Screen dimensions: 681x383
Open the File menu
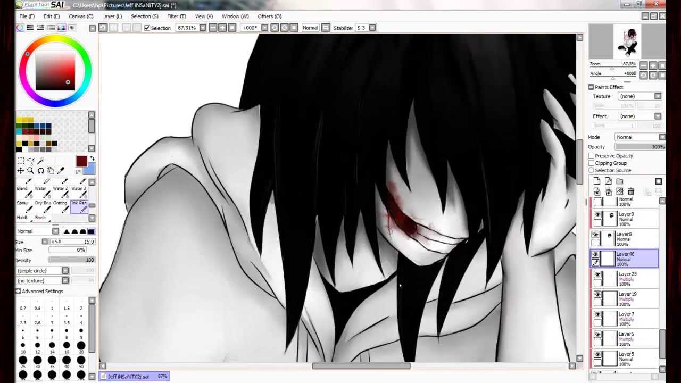click(x=27, y=16)
